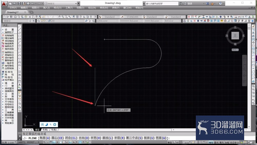Switch to the 布局1 layout tab
Image resolution: width=257 pixels, height=145 pixels.
coord(45,130)
